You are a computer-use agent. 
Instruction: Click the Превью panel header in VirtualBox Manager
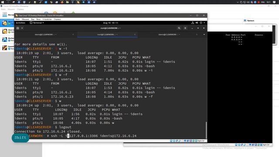(x=251, y=20)
